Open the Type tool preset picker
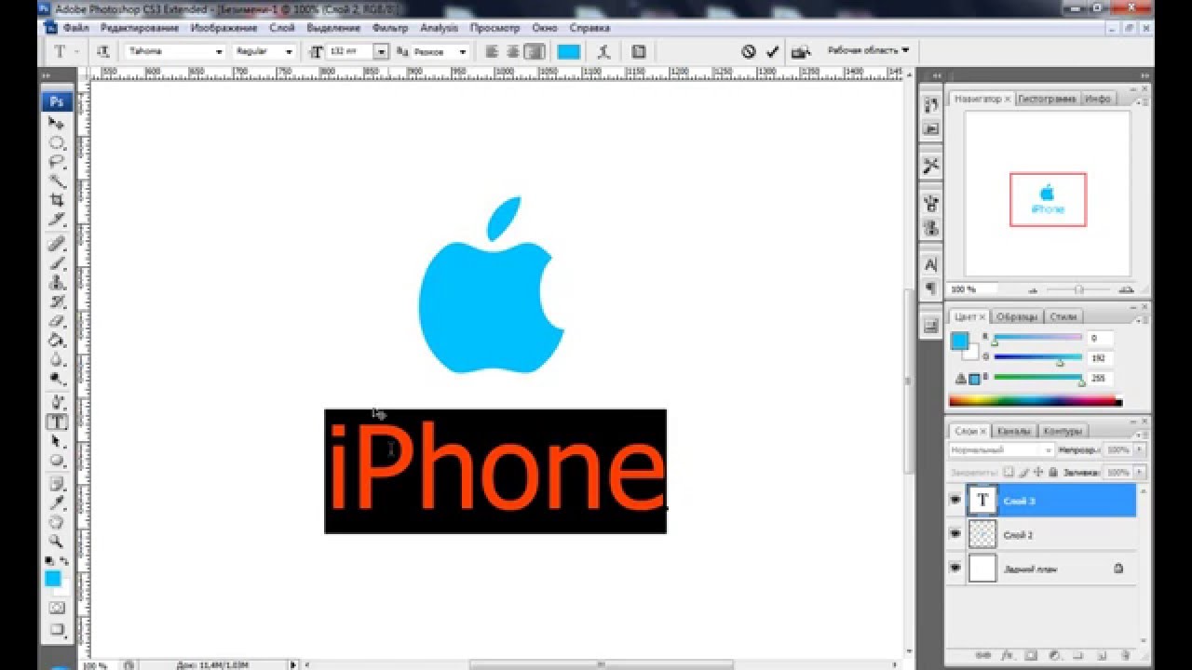1192x670 pixels. pos(66,52)
